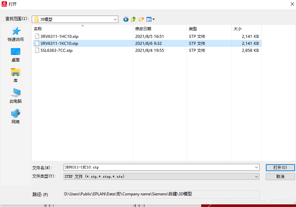This screenshot has height=207, width=296.
Task: Click the Open (打开) button
Action: [280, 167]
